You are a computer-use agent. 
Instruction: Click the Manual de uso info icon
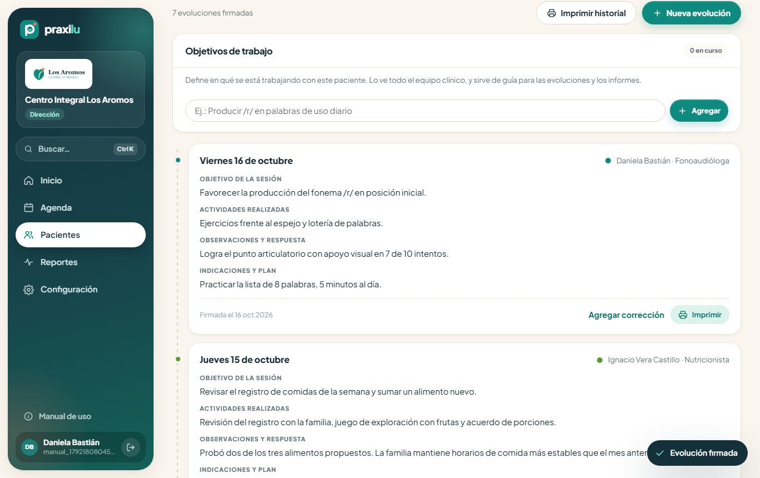tap(28, 416)
